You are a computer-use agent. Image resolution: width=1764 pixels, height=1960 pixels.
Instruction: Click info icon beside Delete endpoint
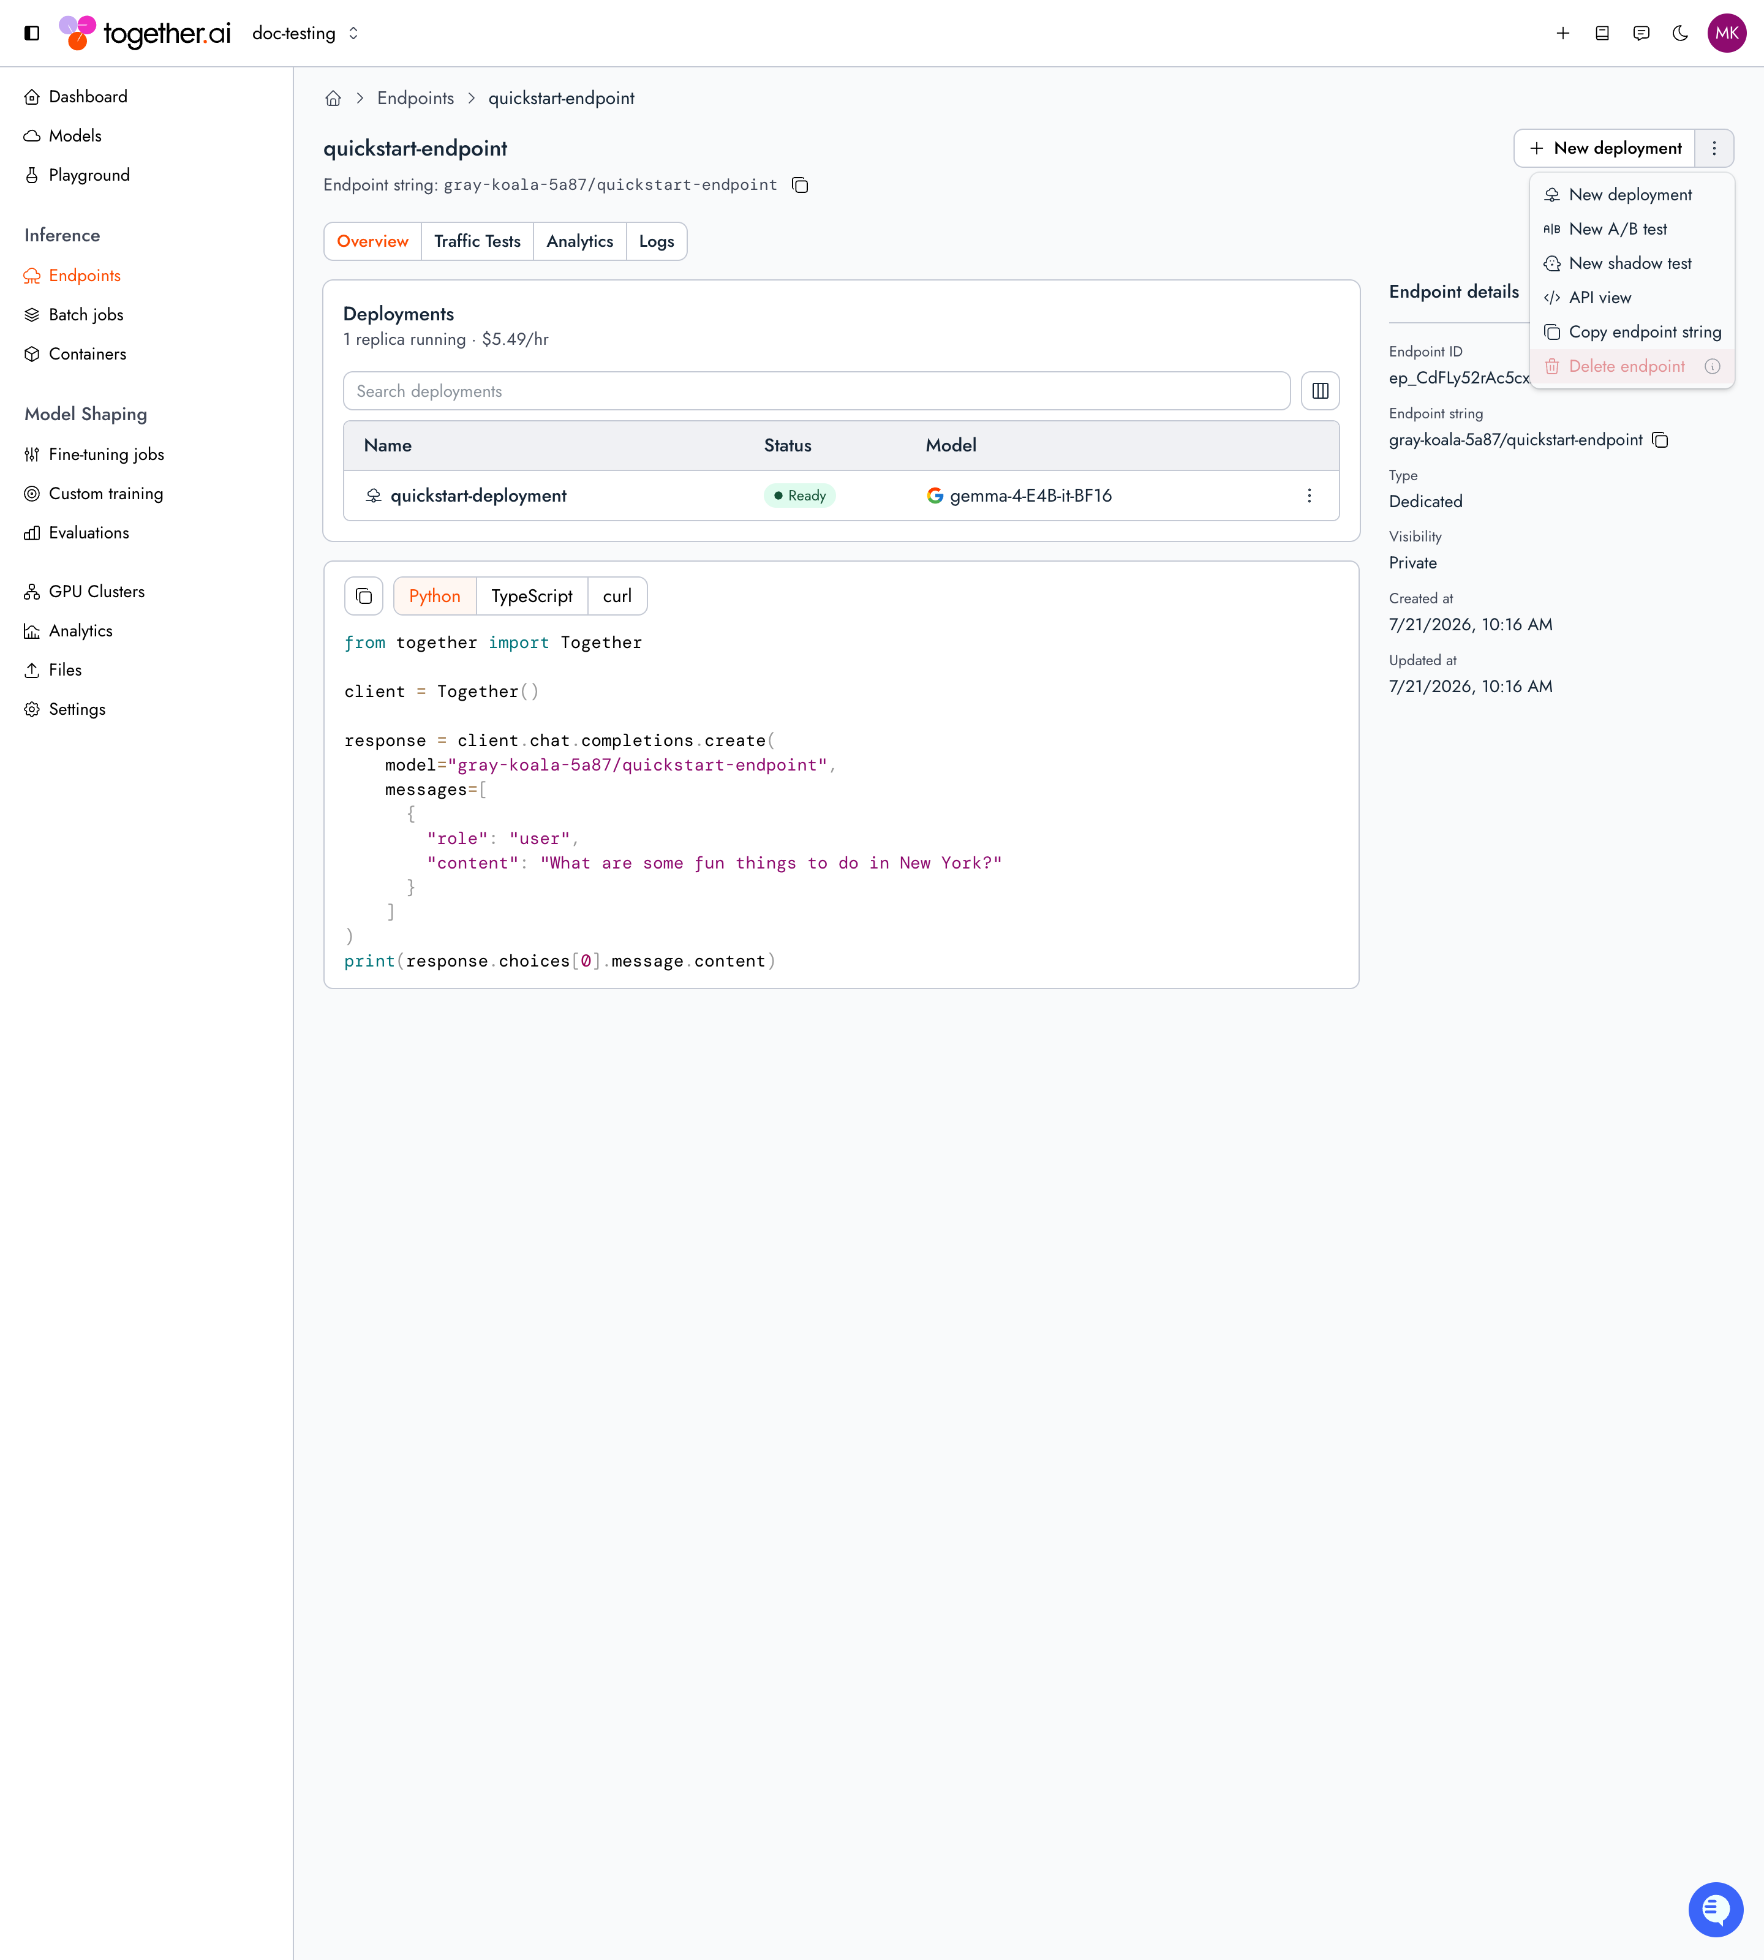[1713, 366]
